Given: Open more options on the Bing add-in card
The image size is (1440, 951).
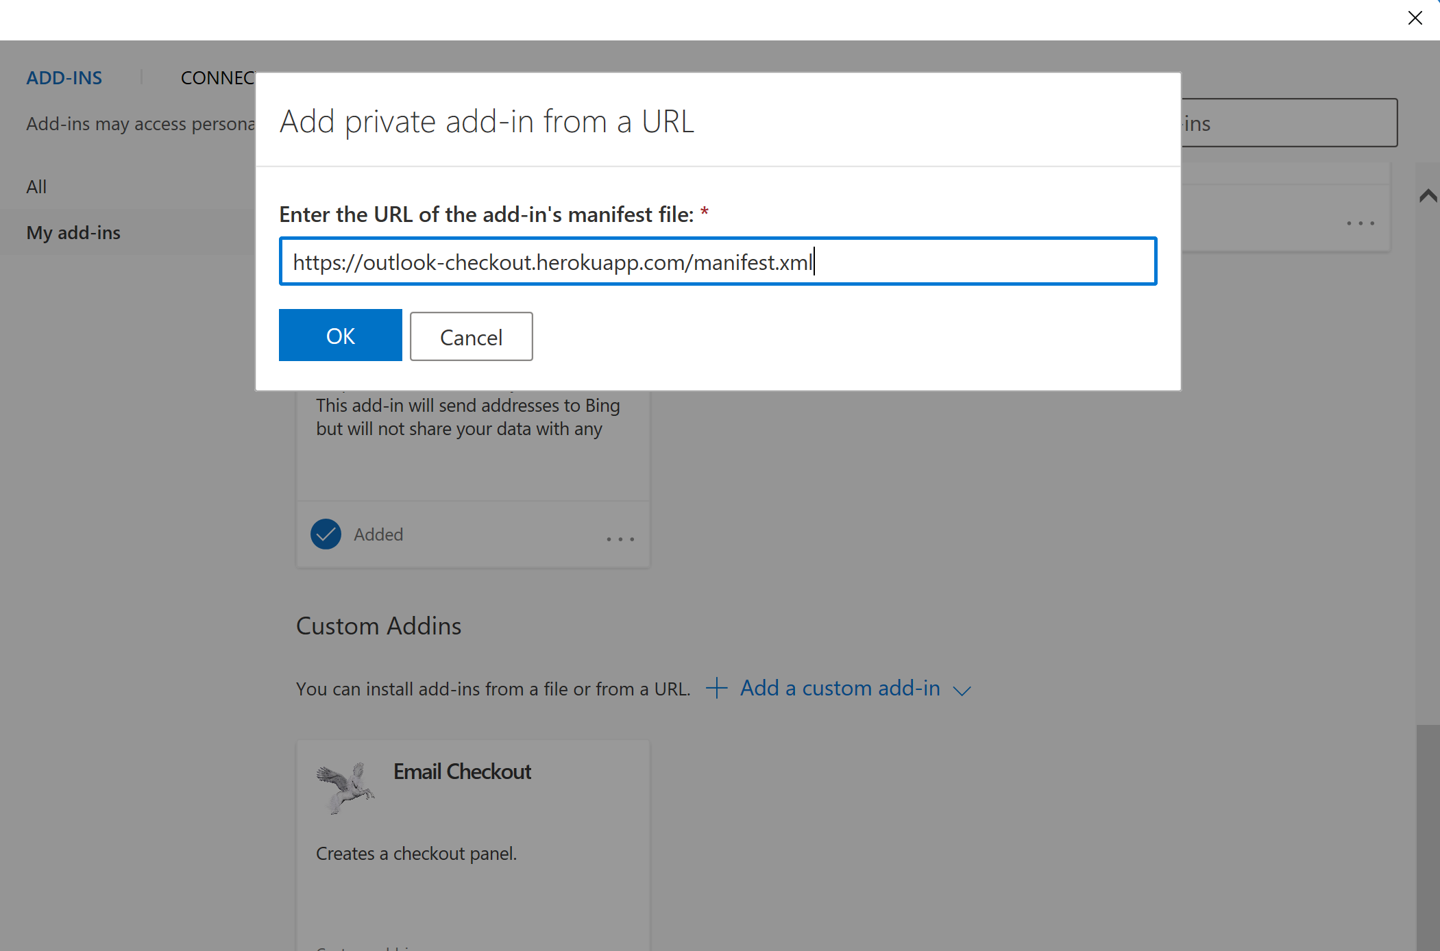Looking at the screenshot, I should [x=620, y=539].
